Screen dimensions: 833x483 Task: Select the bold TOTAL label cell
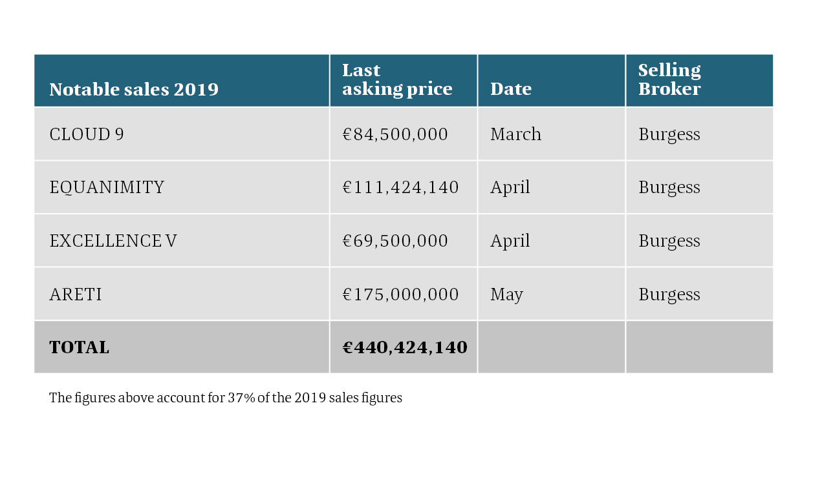tap(182, 347)
